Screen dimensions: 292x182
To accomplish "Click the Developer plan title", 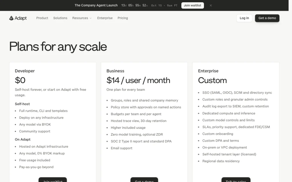I will click(25, 71).
